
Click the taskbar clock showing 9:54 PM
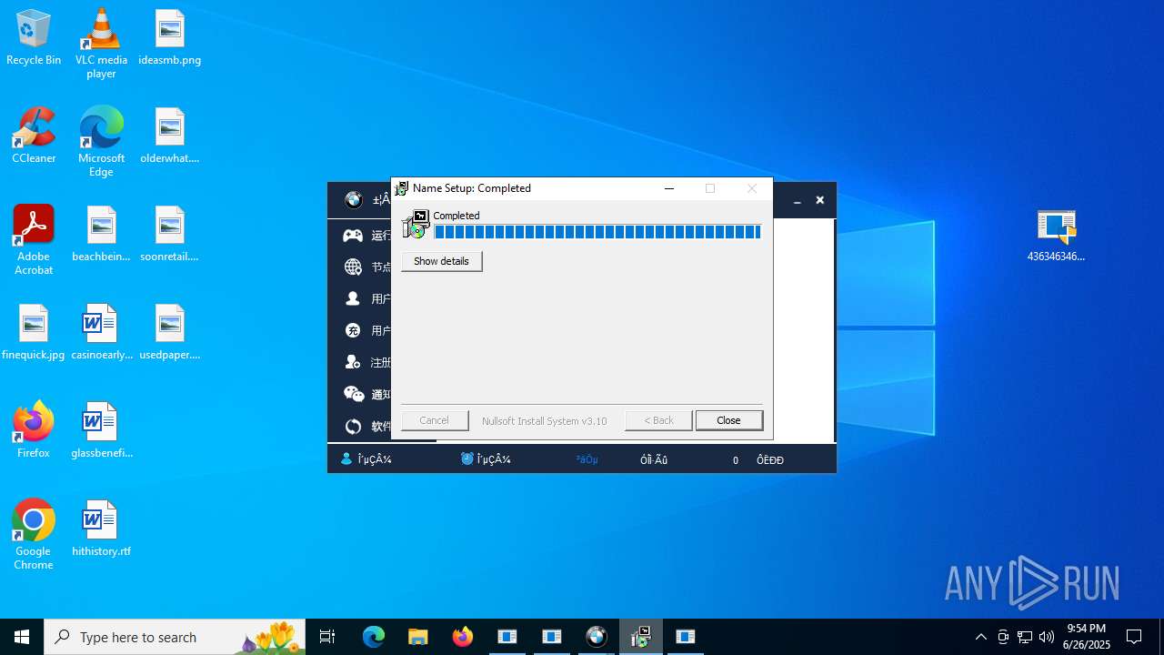point(1087,637)
